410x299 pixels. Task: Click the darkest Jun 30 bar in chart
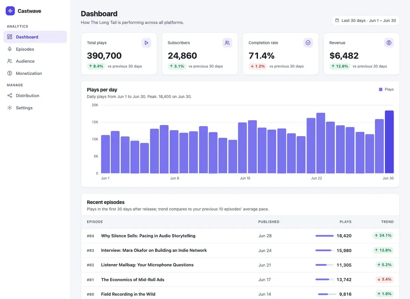coord(389,142)
